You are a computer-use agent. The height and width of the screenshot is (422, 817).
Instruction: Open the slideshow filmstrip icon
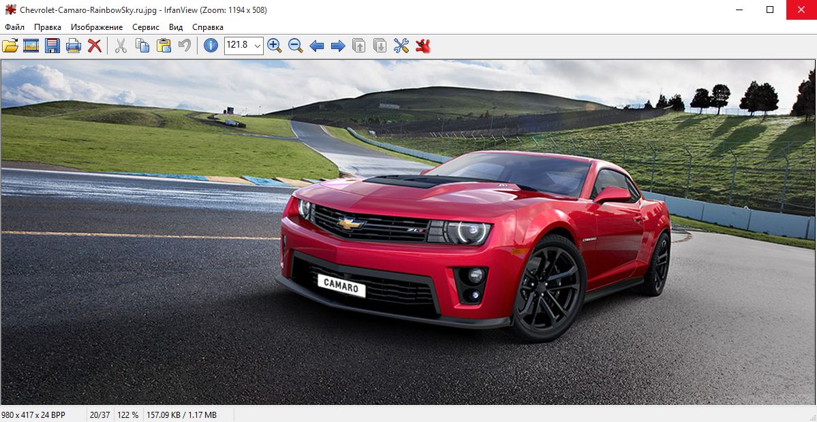31,46
